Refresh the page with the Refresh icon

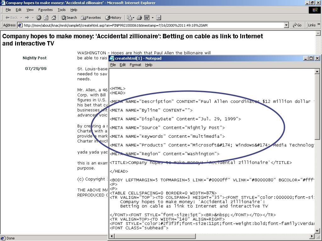[x=46, y=18]
